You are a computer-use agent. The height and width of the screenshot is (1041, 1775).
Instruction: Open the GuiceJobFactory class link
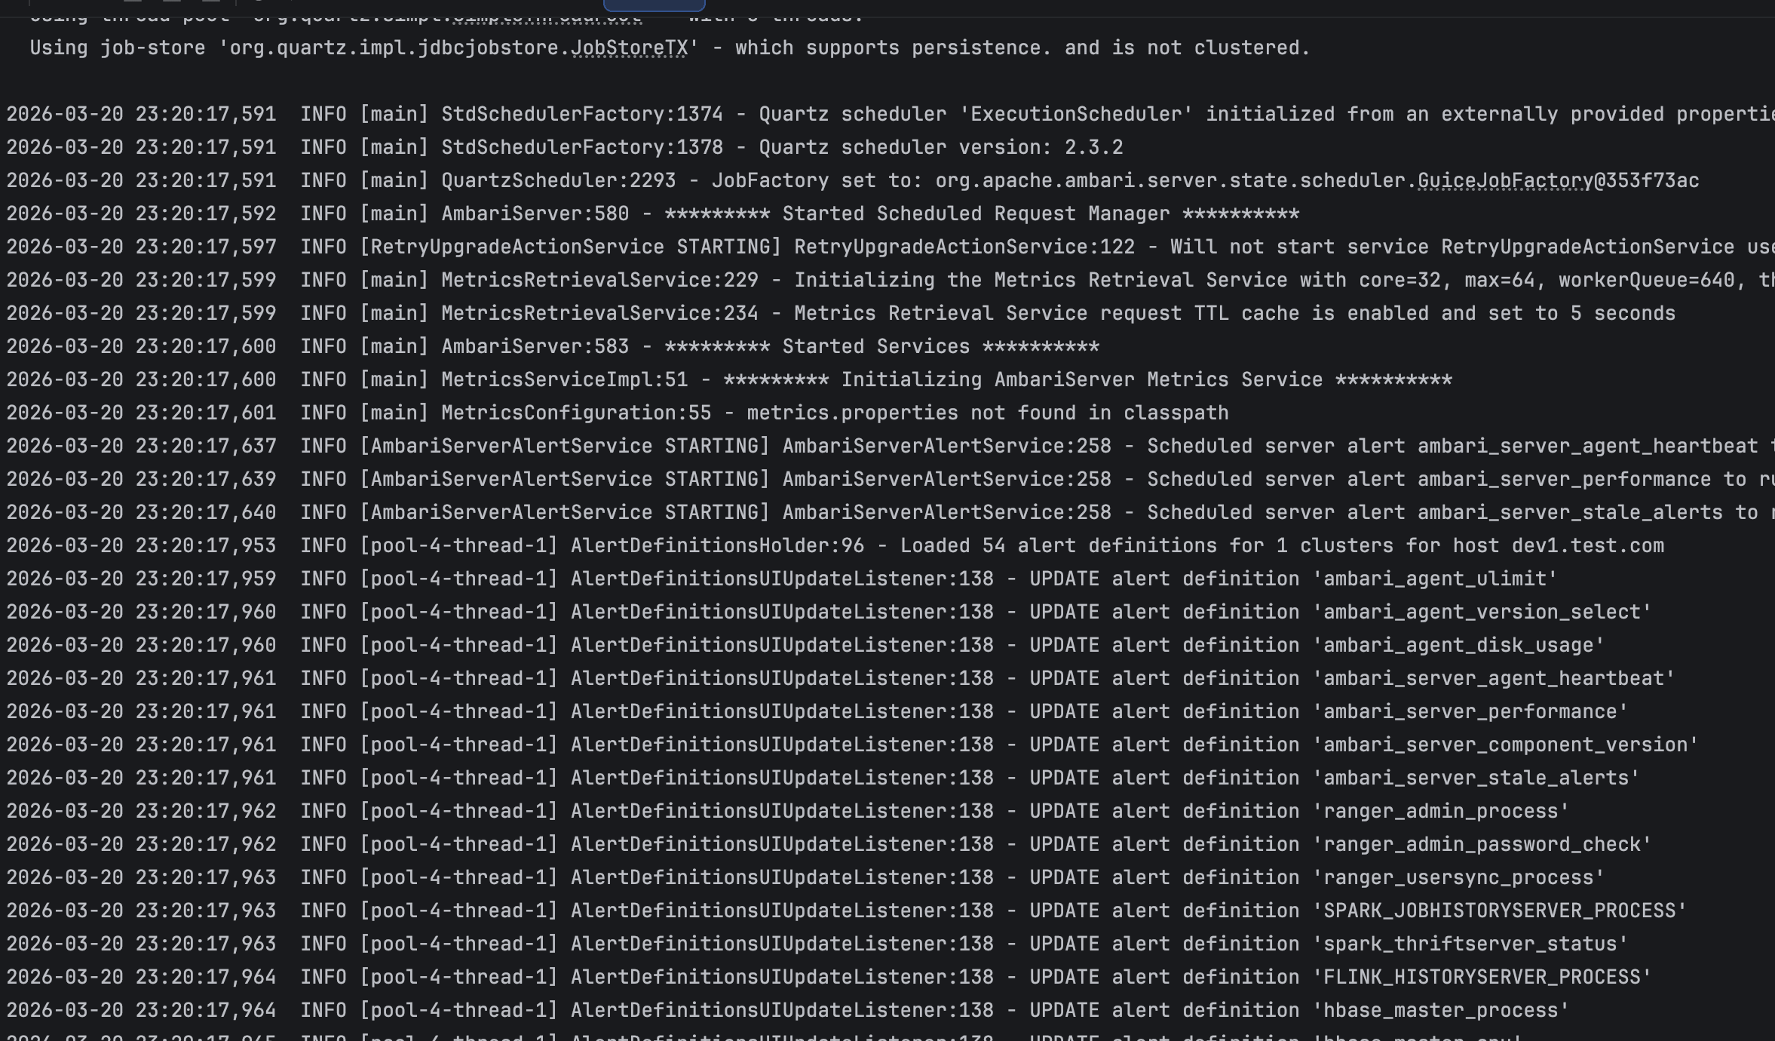1504,181
